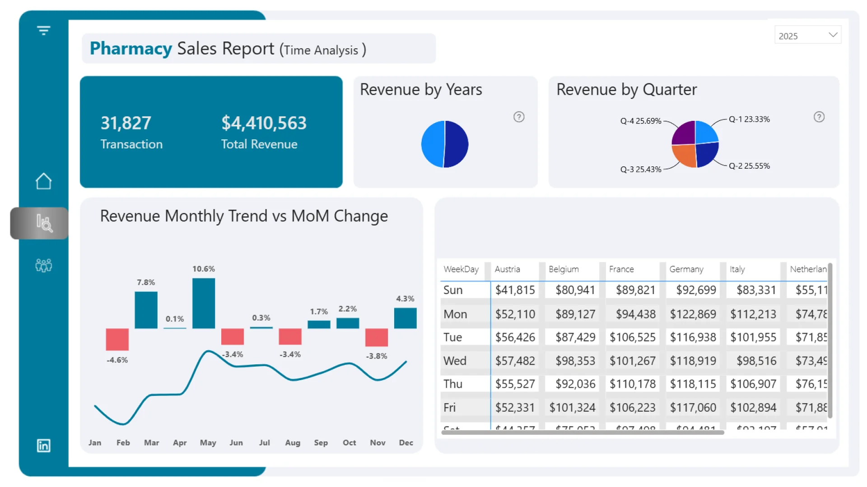Click help icon in Revenue by Years
867x487 pixels.
pyautogui.click(x=519, y=117)
